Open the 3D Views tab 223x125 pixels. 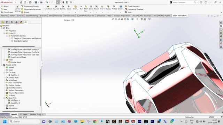23,114
